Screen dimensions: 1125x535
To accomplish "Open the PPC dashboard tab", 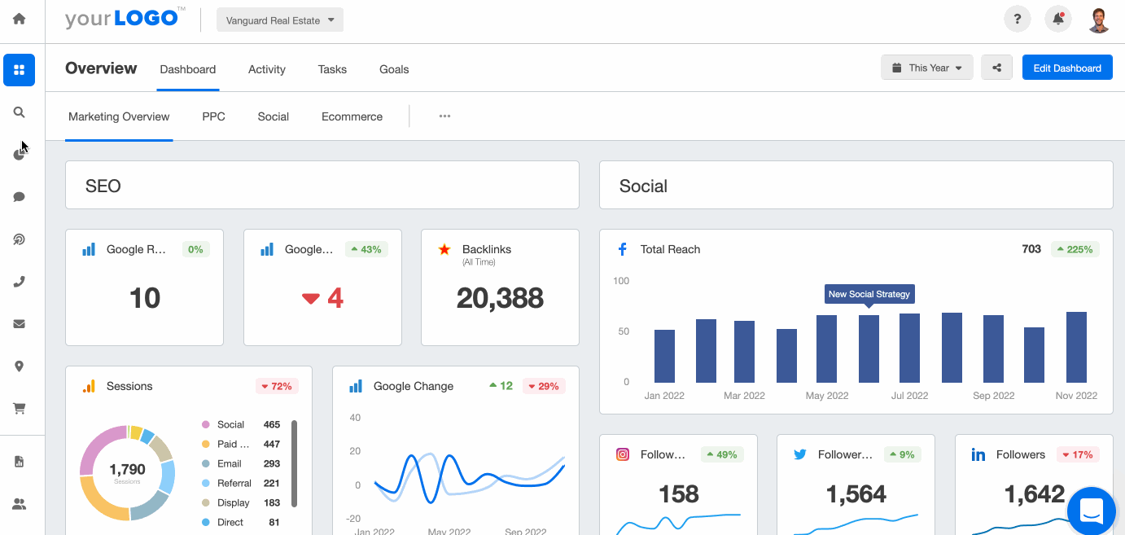I will click(x=213, y=116).
